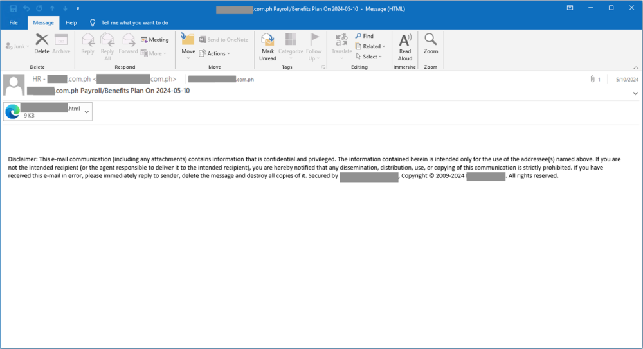Open the attached html file

click(x=42, y=112)
